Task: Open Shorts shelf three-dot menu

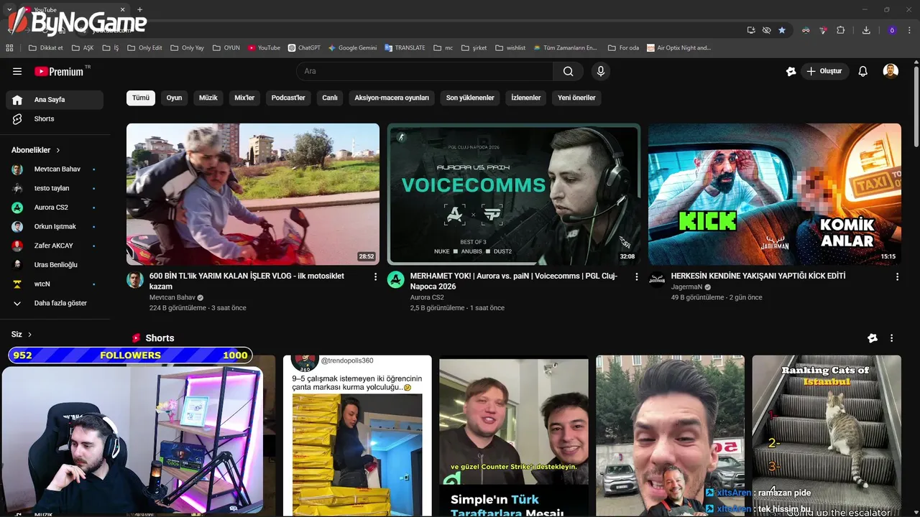Action: coord(891,338)
